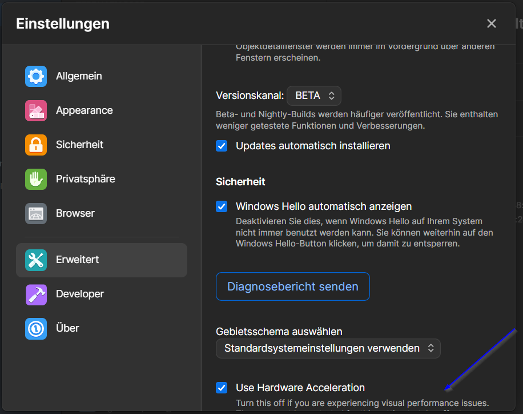The width and height of the screenshot is (523, 414).
Task: Go to the Über section
Action: click(67, 329)
